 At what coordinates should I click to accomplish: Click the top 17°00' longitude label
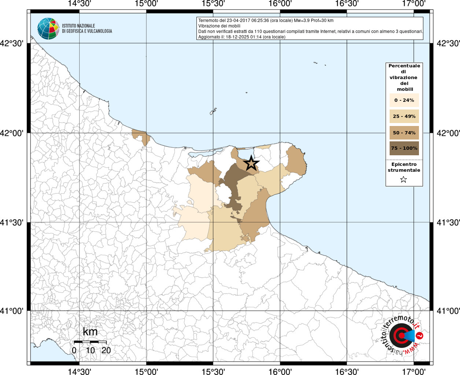pos(414,4)
